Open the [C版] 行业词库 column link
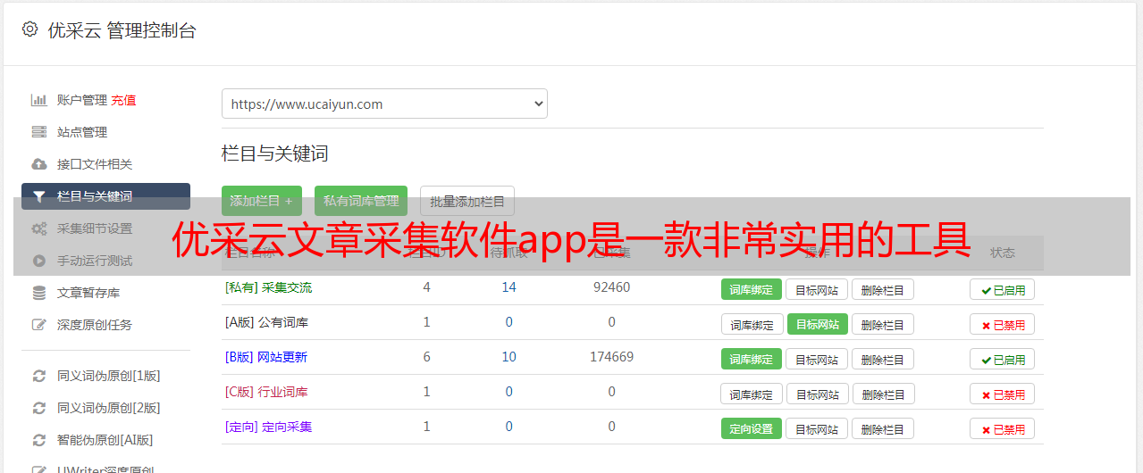This screenshot has height=473, width=1143. click(266, 392)
